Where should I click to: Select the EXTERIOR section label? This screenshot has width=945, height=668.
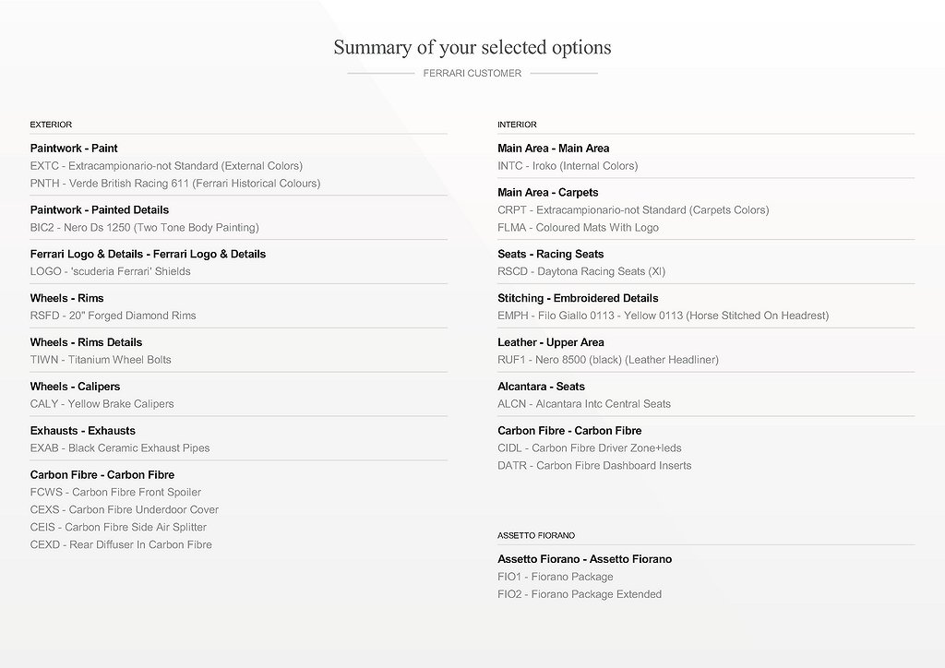tap(51, 125)
